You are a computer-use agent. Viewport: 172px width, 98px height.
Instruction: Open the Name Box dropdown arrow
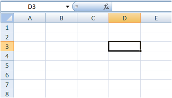point(67,7)
